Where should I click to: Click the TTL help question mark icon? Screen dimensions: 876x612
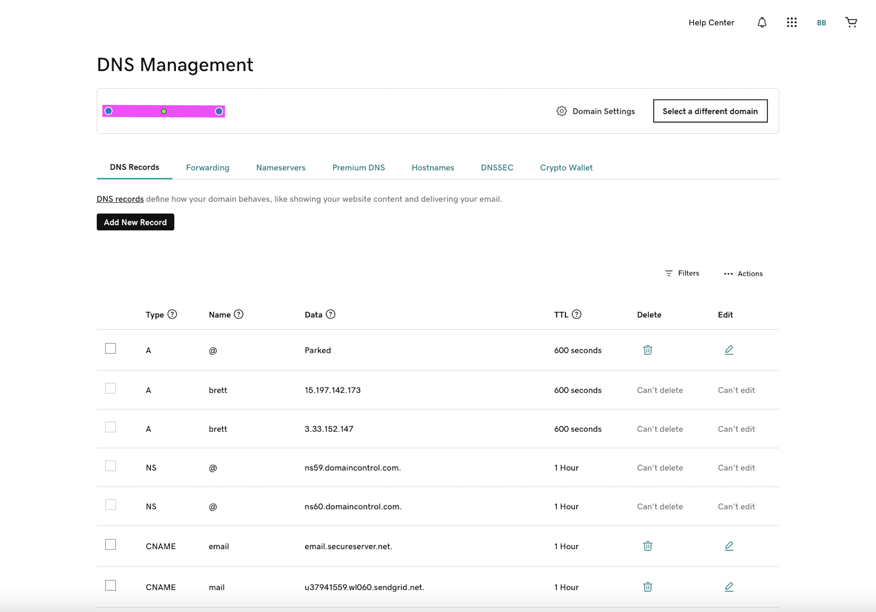pos(576,314)
